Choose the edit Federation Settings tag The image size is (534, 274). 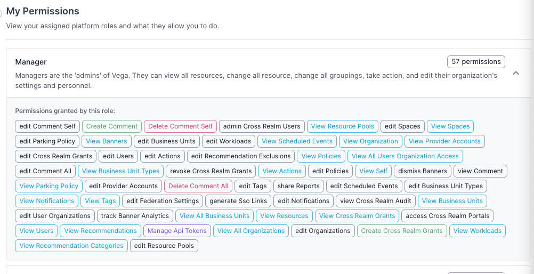pyautogui.click(x=163, y=201)
